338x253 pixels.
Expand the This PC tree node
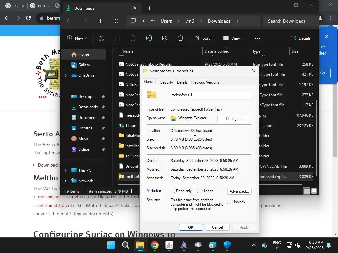pyautogui.click(x=66, y=170)
